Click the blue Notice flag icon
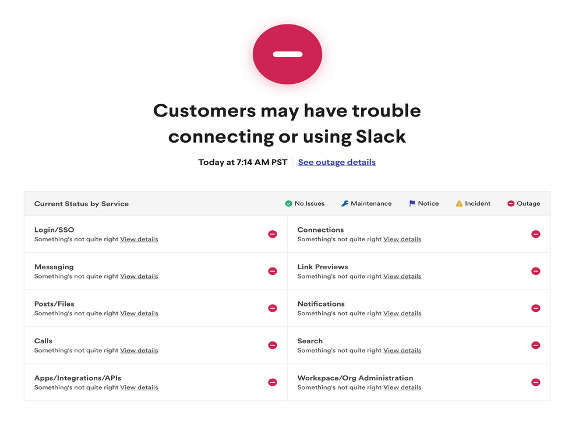 [412, 203]
